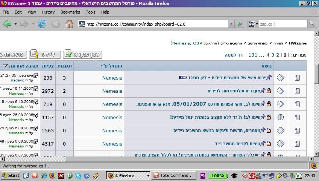Open the View menu
The height and width of the screenshot is (181, 319).
(x=32, y=12)
